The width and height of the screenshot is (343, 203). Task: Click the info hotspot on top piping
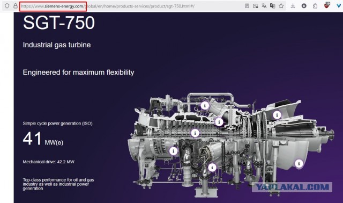(205, 106)
